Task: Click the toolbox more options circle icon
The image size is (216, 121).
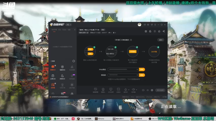Action: [74, 61]
